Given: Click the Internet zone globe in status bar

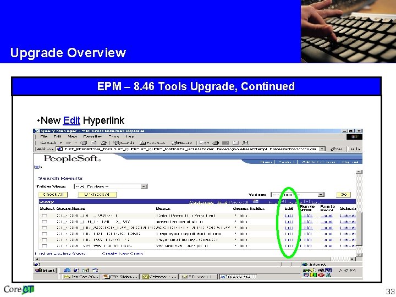Looking at the screenshot, I should [305, 264].
